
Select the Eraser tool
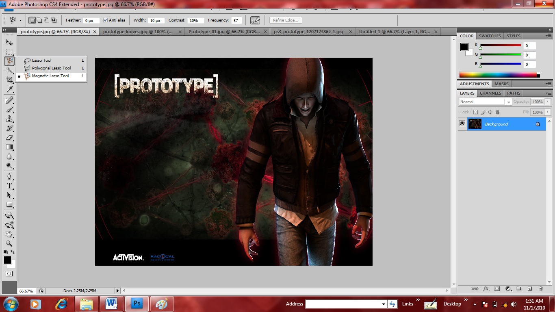tap(9, 138)
